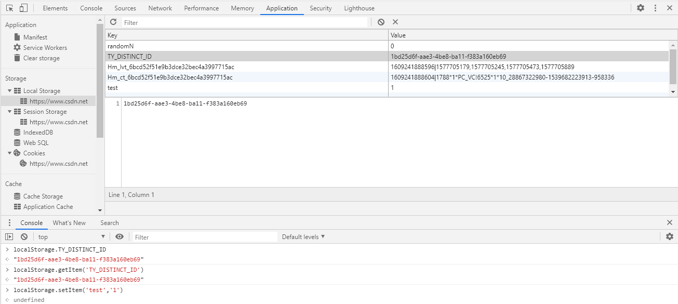Show the console sidebar icon
678x304 pixels.
point(9,236)
